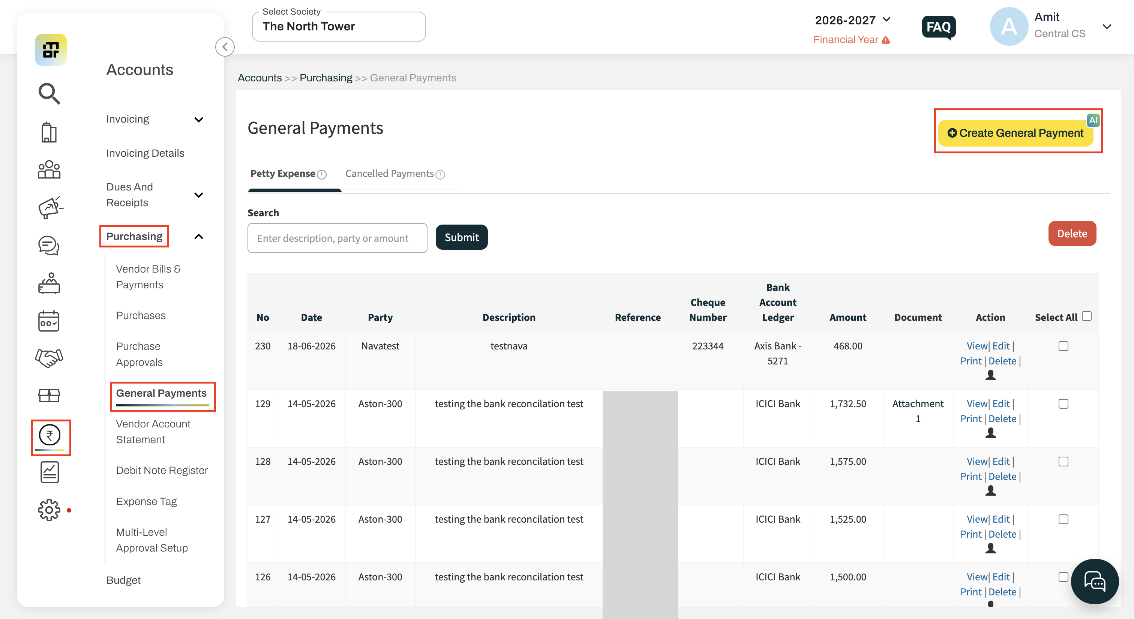Check the checkbox for payment 129
The image size is (1134, 619).
click(x=1063, y=404)
